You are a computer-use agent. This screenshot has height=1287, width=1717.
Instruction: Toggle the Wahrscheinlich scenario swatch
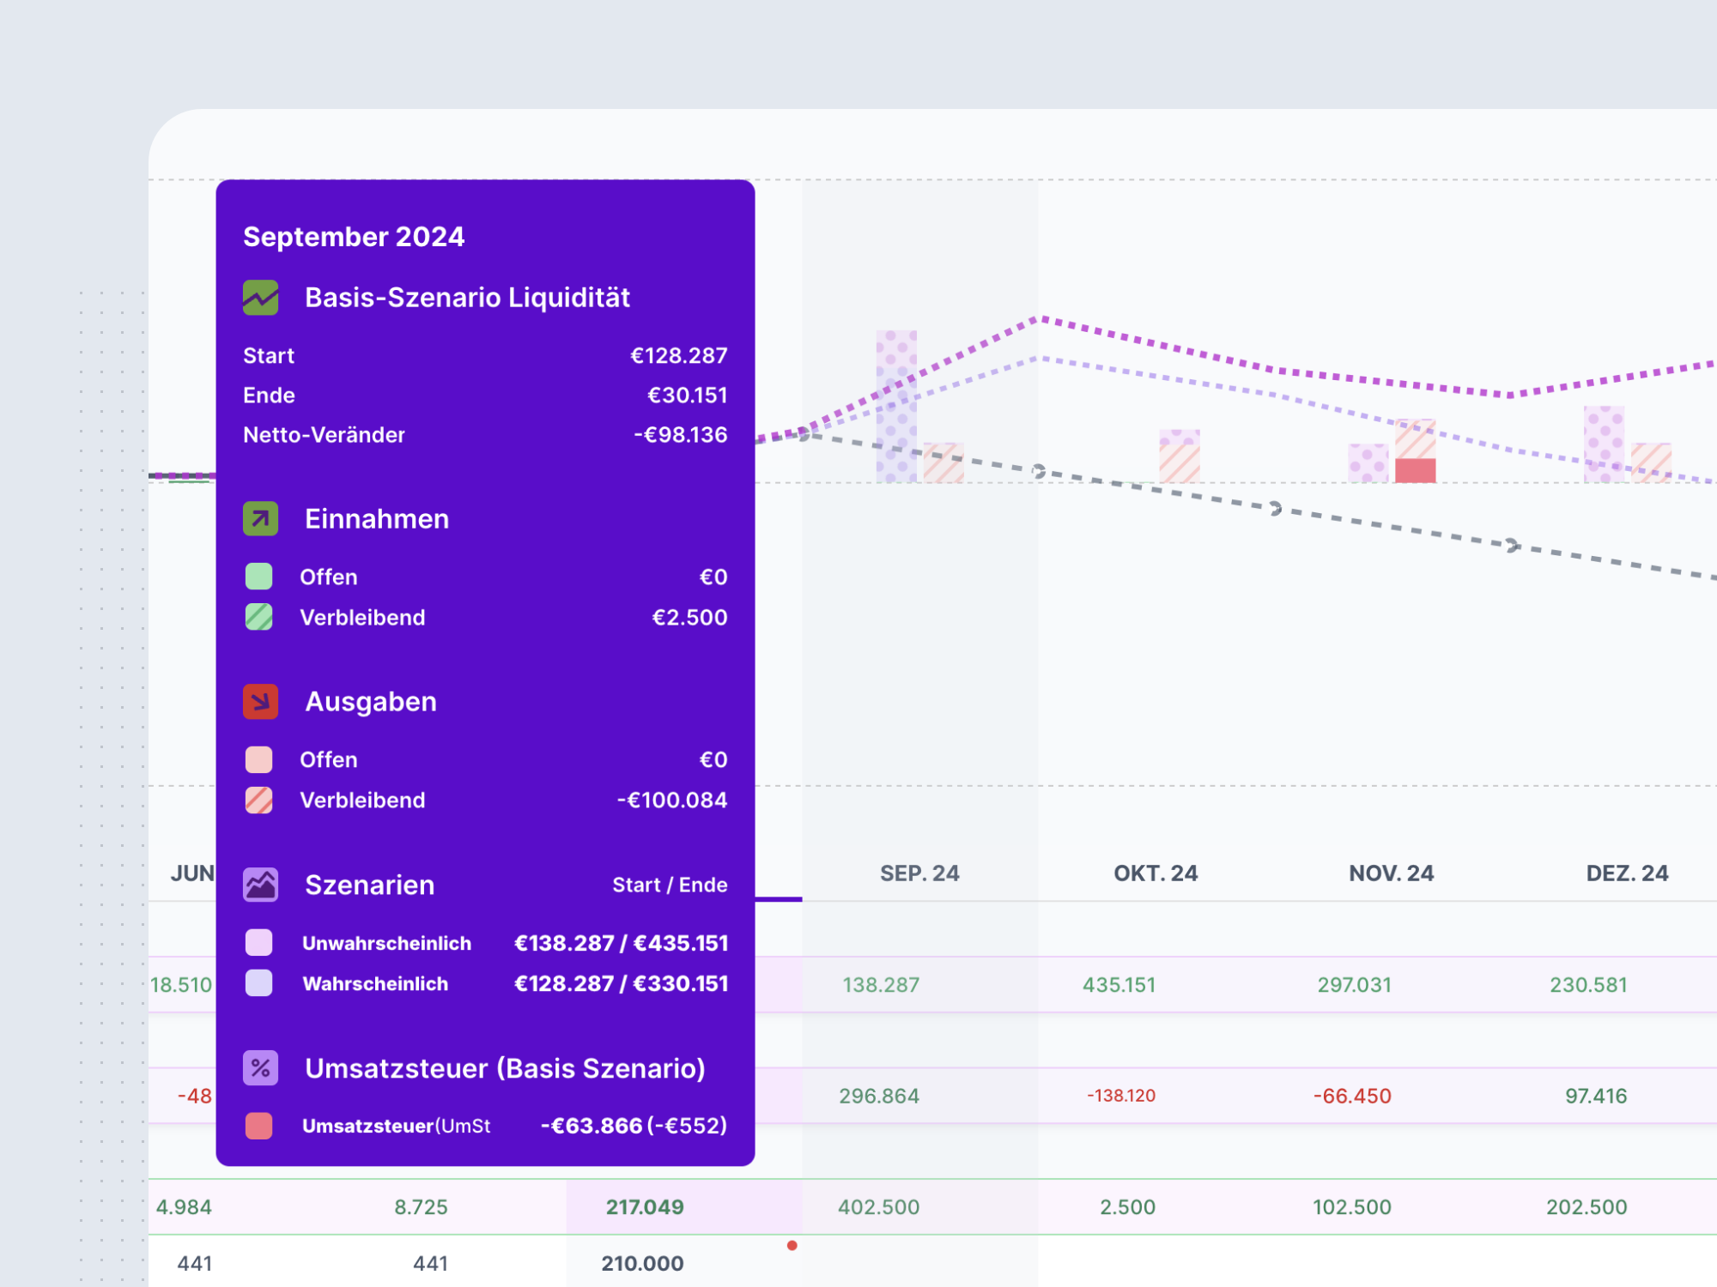[259, 983]
